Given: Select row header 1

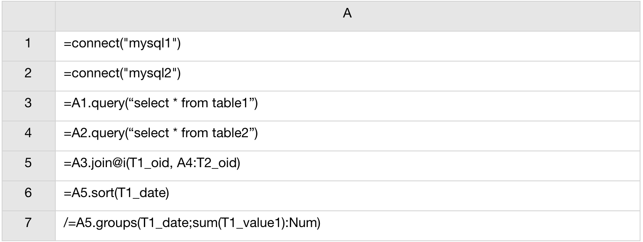Looking at the screenshot, I should (27, 44).
